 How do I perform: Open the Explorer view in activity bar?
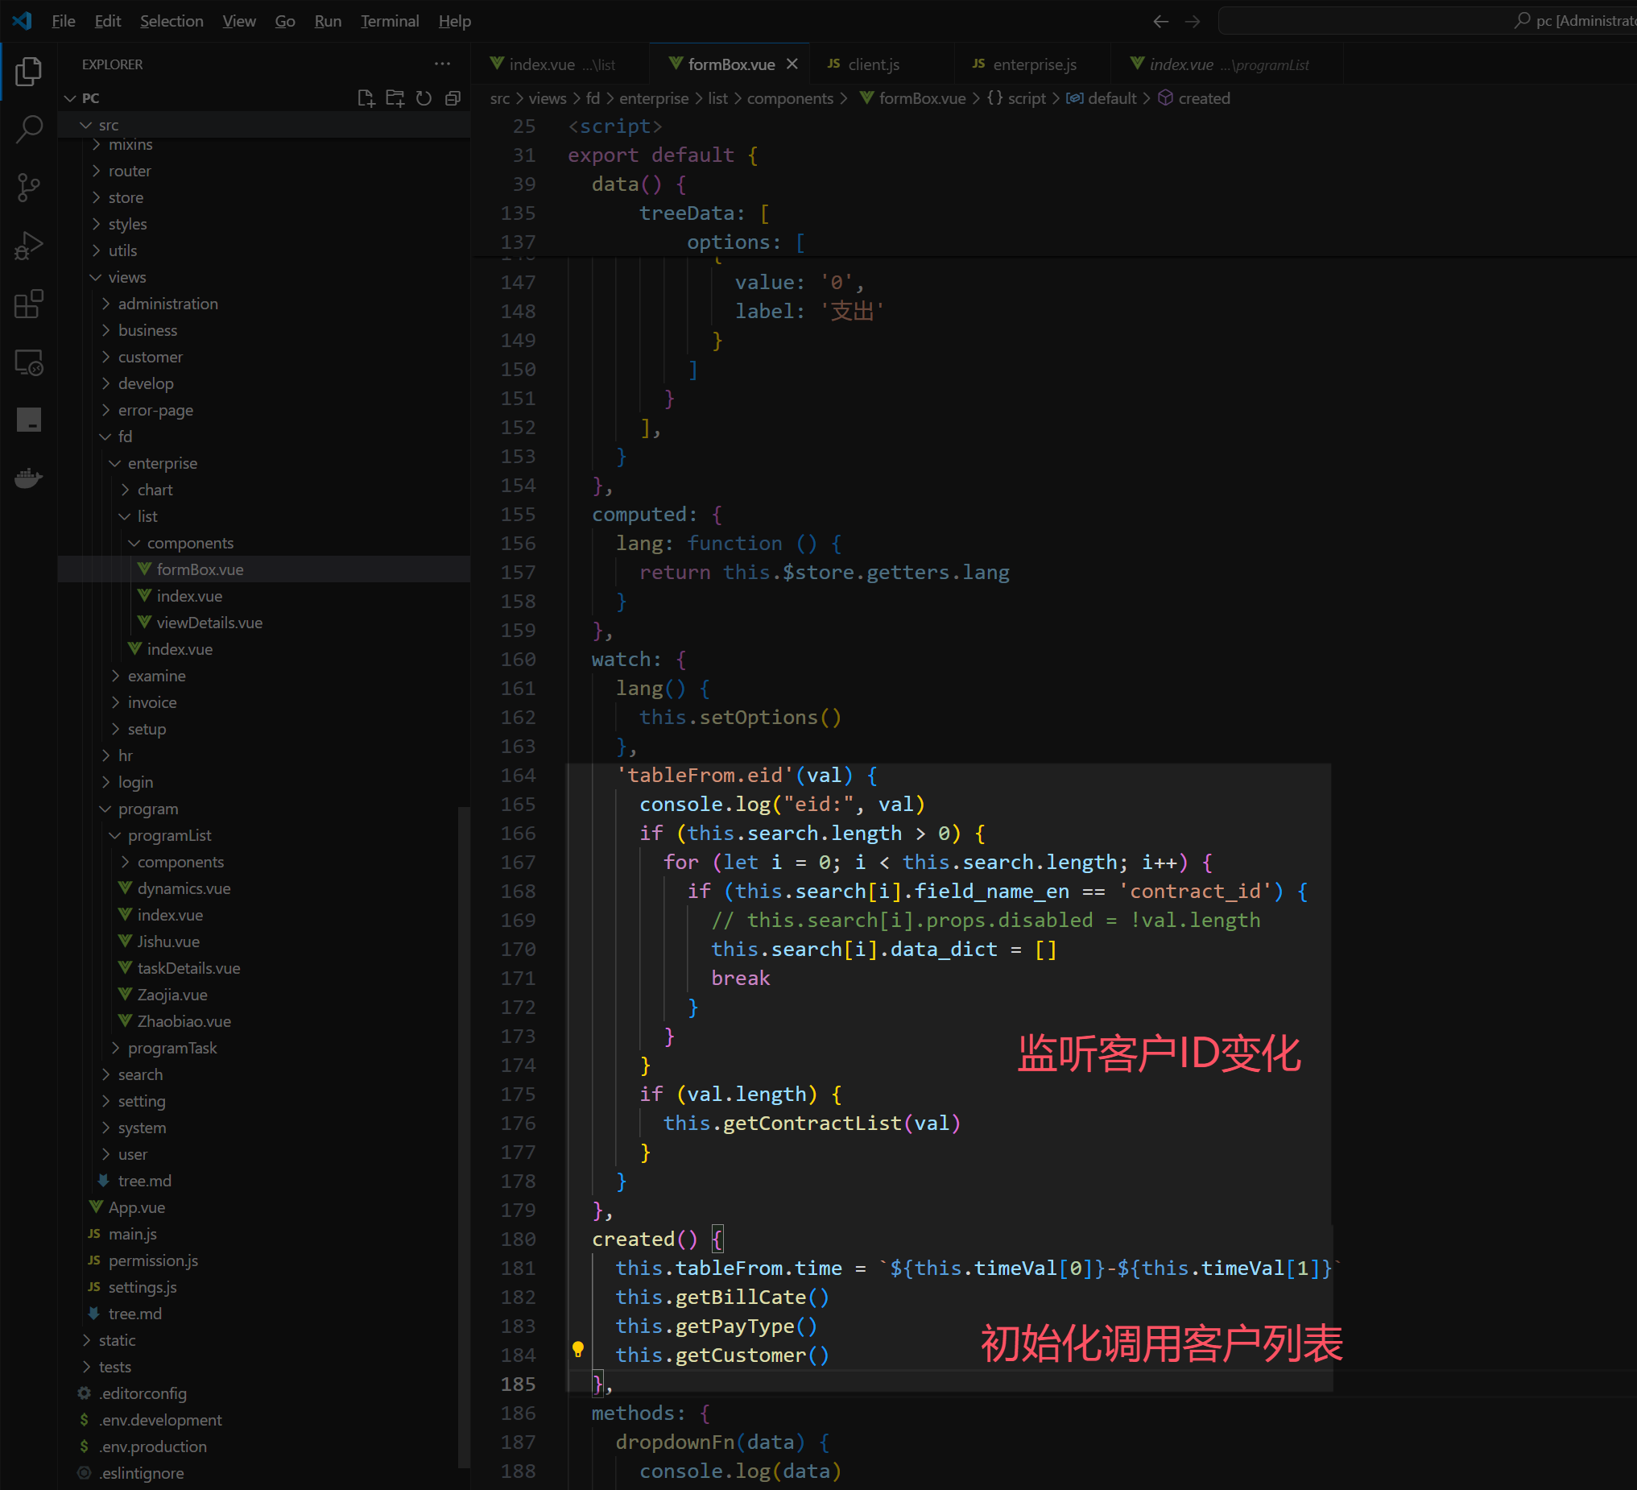28,72
